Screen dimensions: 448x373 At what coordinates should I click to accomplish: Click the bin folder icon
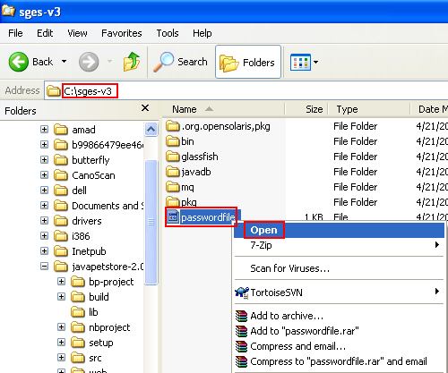173,141
